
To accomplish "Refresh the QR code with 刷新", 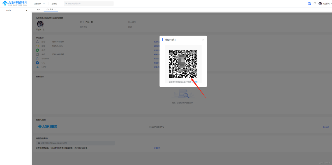I will click(195, 82).
